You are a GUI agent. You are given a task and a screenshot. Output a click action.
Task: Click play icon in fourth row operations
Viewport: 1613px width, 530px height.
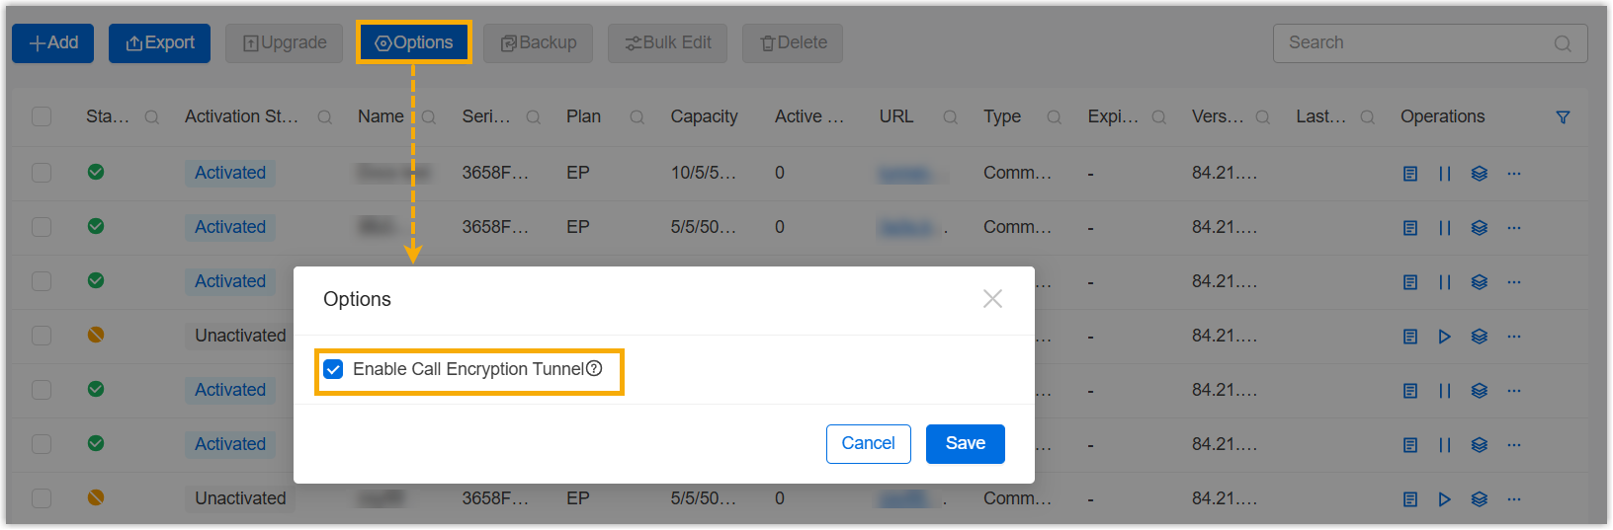[1444, 337]
